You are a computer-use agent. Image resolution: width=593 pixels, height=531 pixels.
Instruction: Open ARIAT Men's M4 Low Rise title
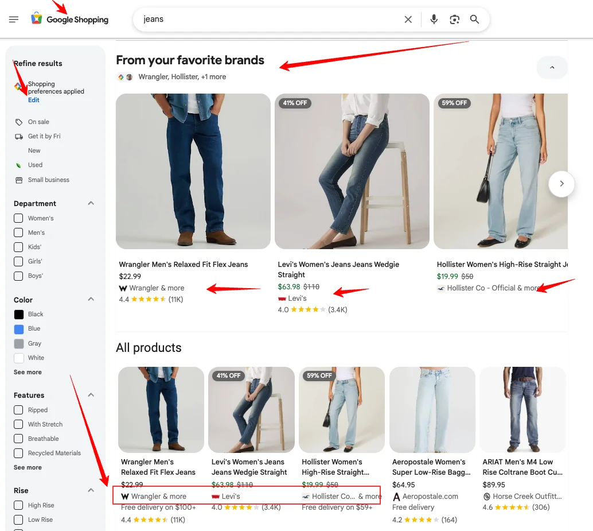click(522, 467)
